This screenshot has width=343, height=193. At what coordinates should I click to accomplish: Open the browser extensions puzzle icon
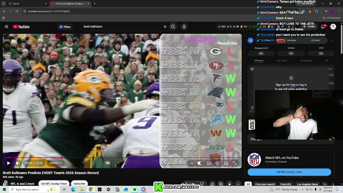(x=316, y=11)
